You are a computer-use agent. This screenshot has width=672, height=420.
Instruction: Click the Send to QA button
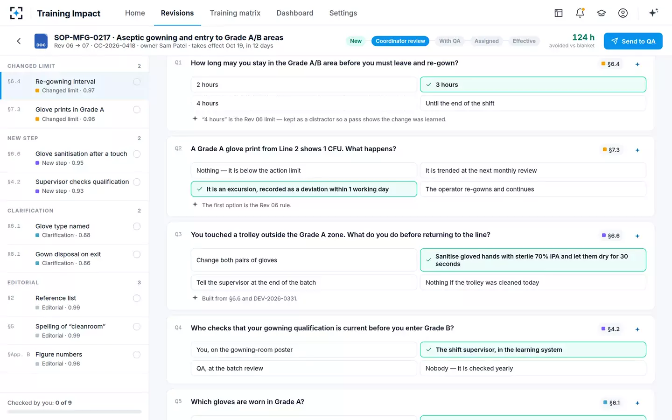pyautogui.click(x=633, y=41)
